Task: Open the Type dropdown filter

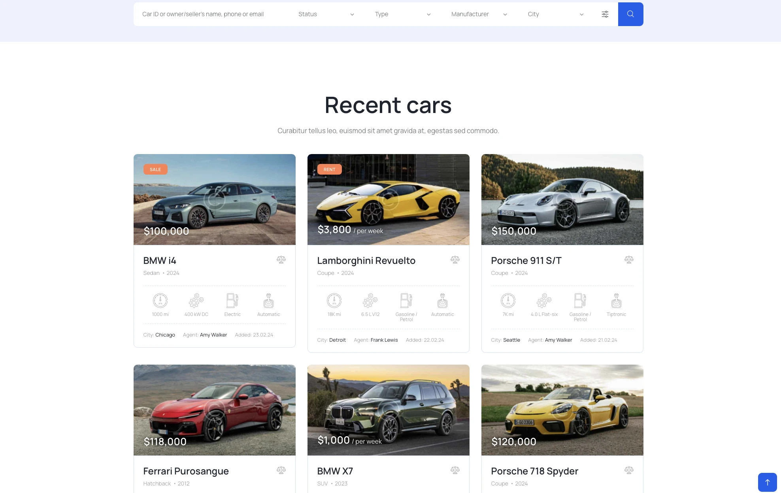Action: (402, 14)
